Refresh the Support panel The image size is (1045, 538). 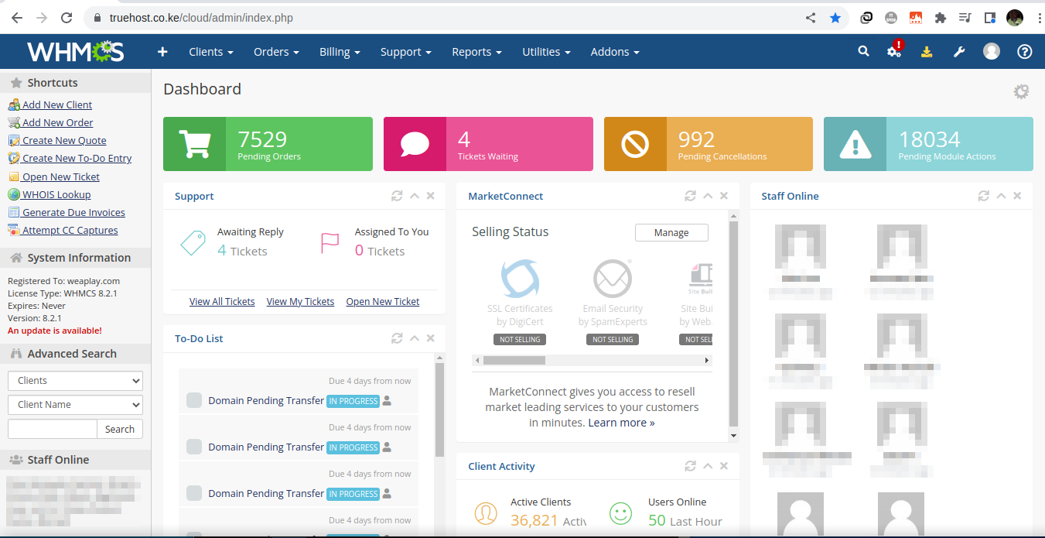click(x=397, y=196)
